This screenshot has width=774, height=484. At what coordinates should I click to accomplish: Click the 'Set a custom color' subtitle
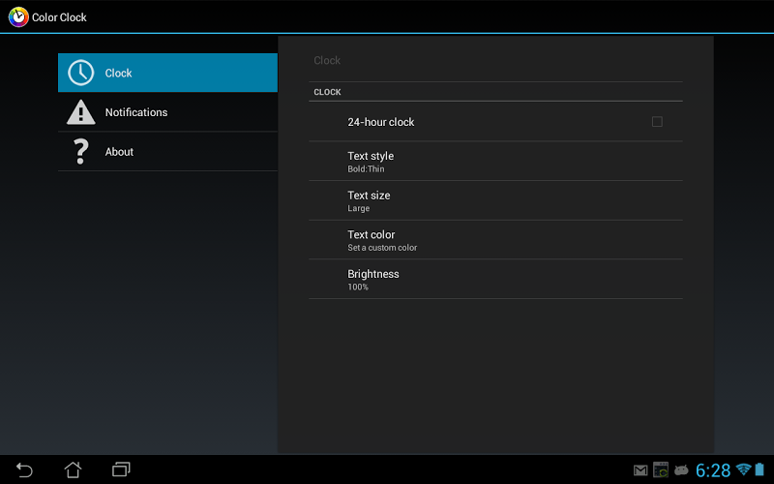pos(382,248)
